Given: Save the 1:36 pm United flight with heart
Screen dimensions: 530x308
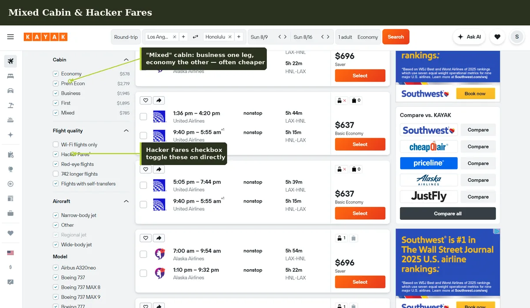Looking at the screenshot, I should (x=146, y=100).
